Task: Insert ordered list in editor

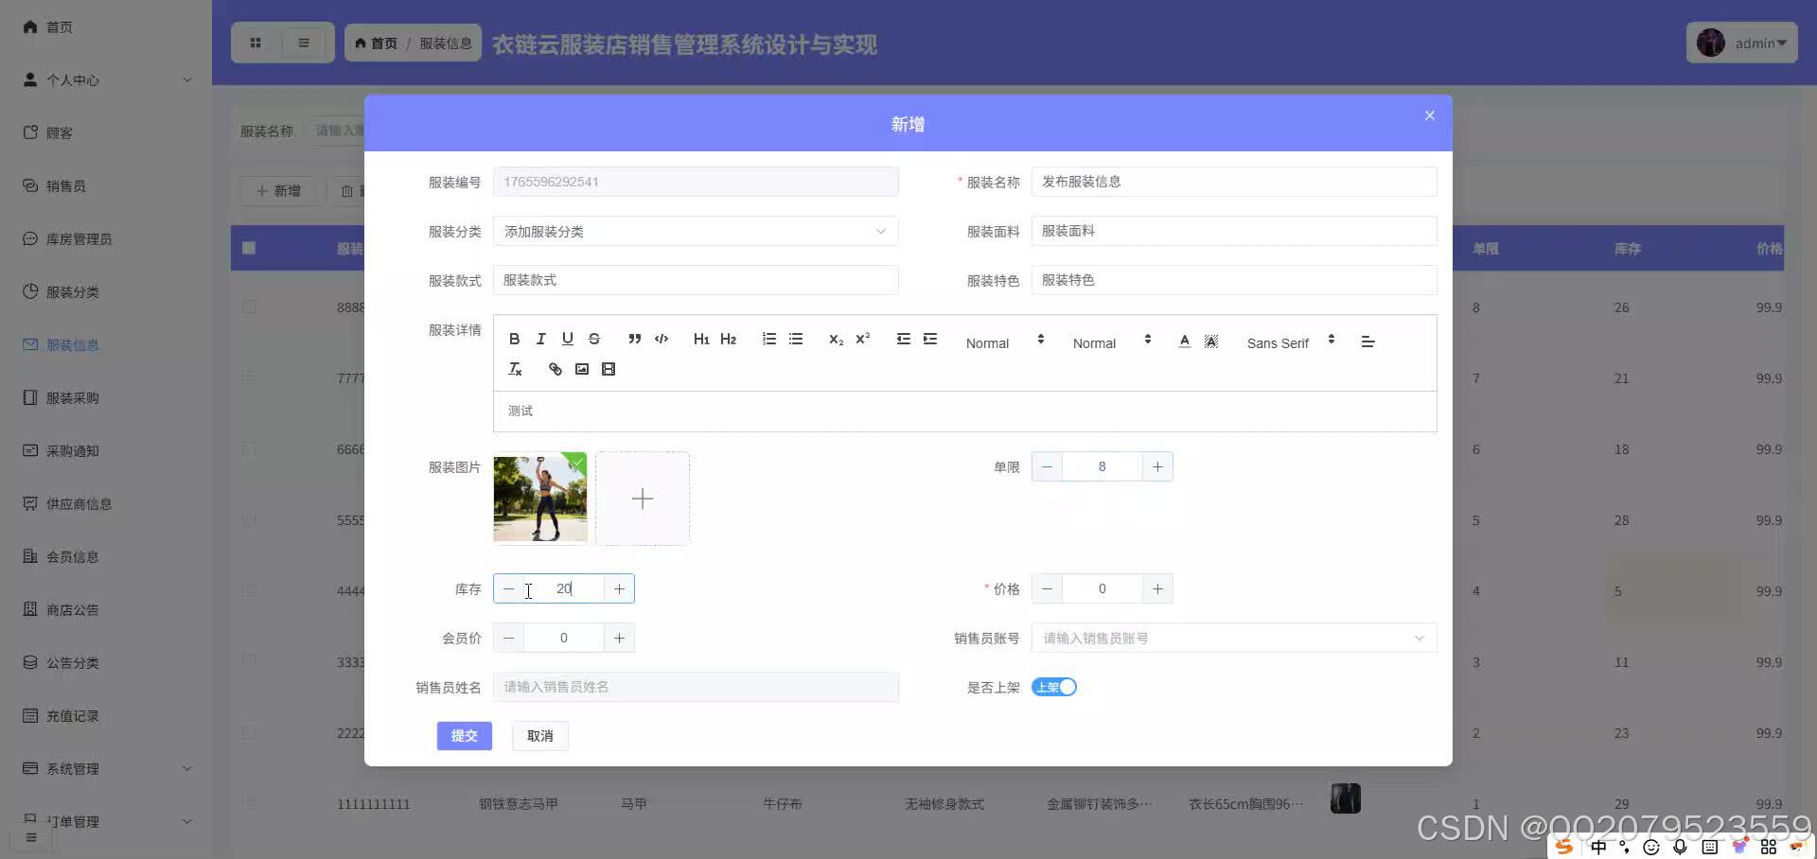Action: click(768, 339)
